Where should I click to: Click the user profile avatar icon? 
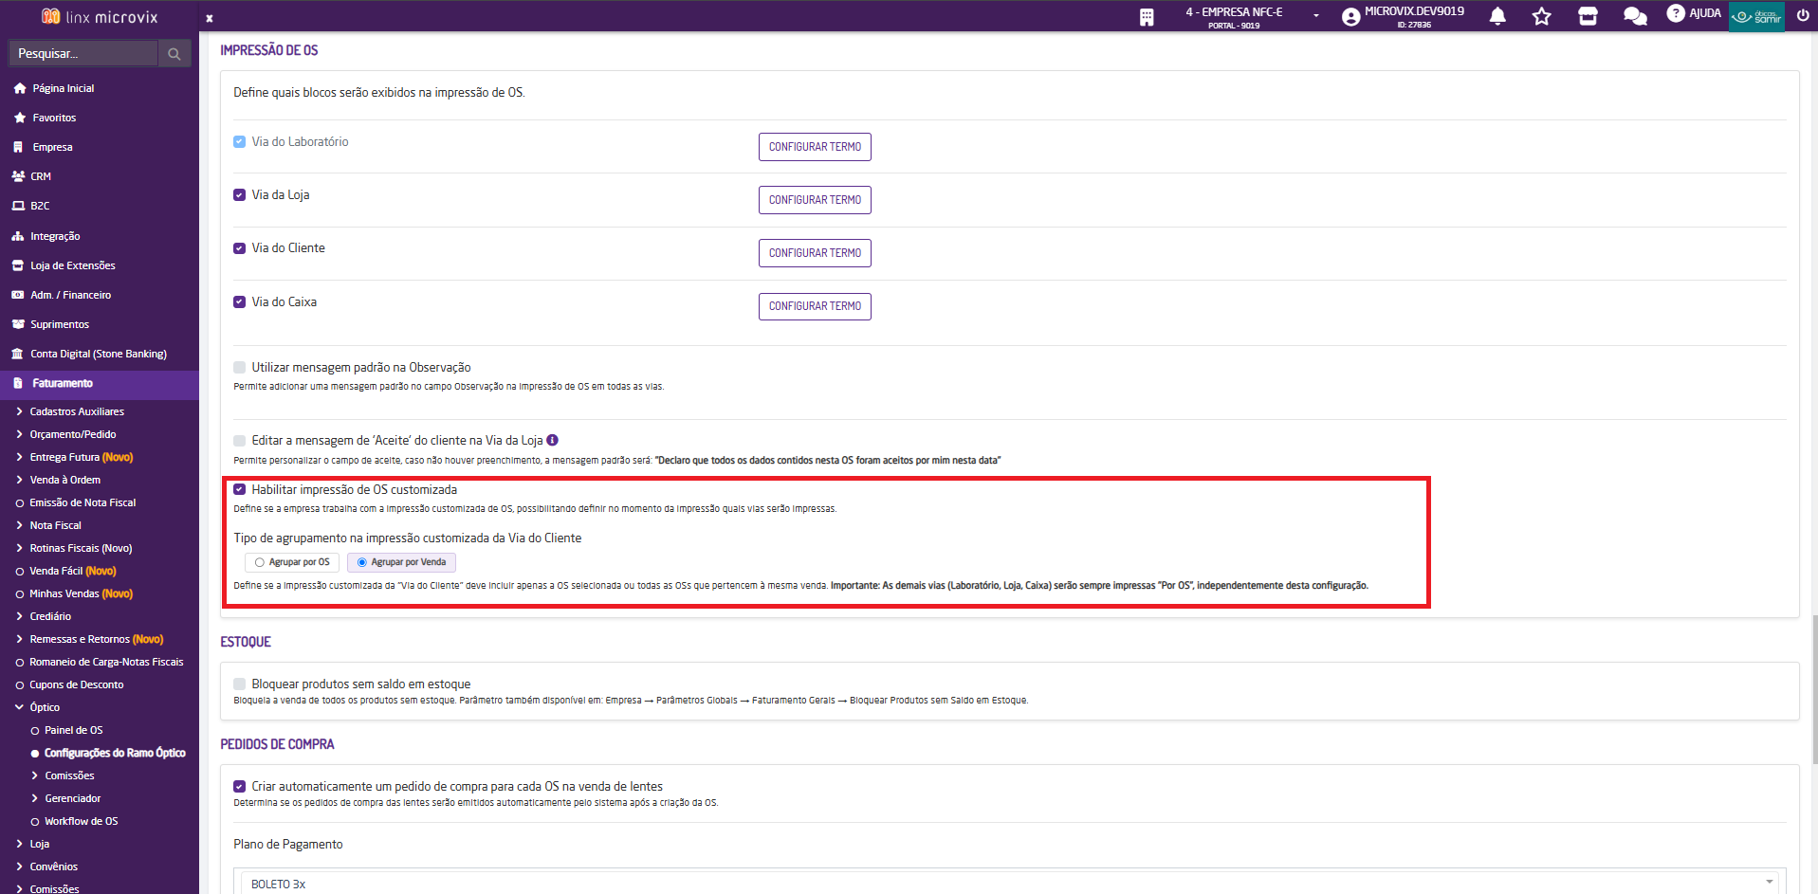coord(1350,17)
